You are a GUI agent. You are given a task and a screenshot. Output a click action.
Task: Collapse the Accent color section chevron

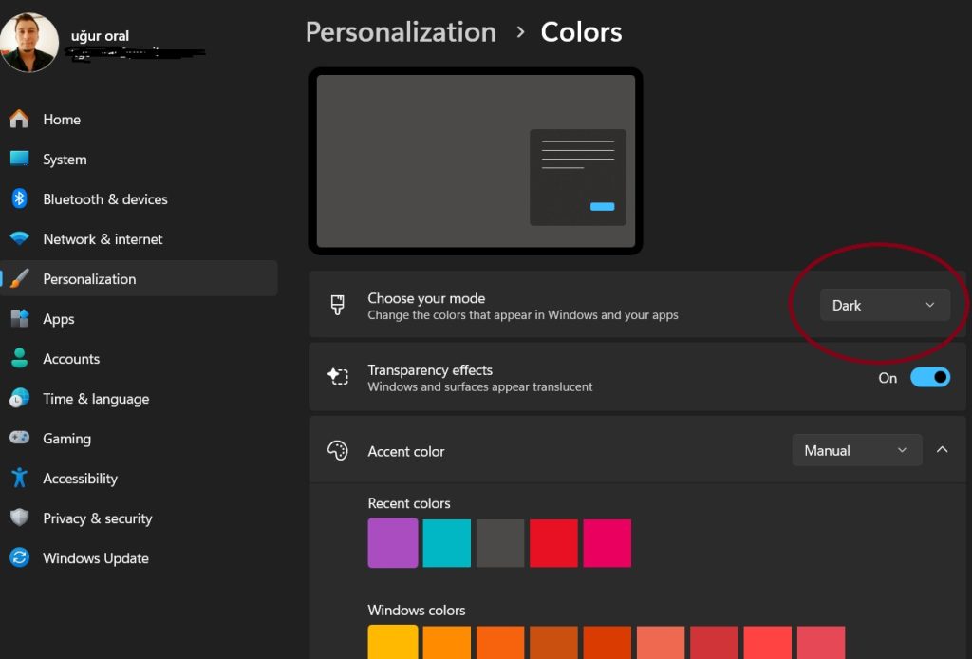(x=943, y=449)
